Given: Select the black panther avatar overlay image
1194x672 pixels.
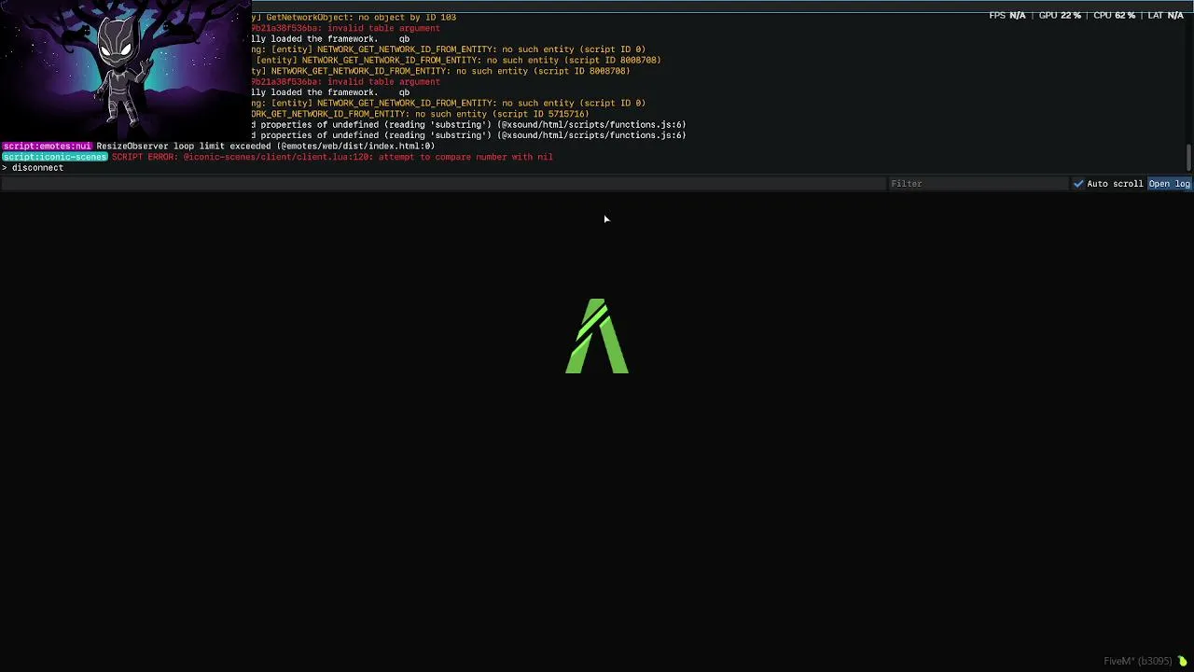Looking at the screenshot, I should (x=125, y=70).
